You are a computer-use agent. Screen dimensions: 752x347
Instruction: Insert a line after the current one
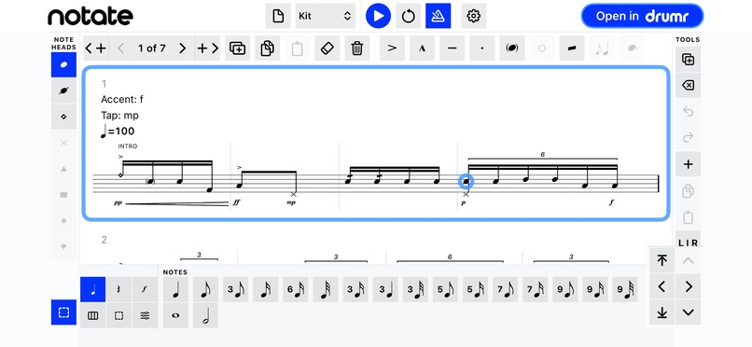pos(208,48)
